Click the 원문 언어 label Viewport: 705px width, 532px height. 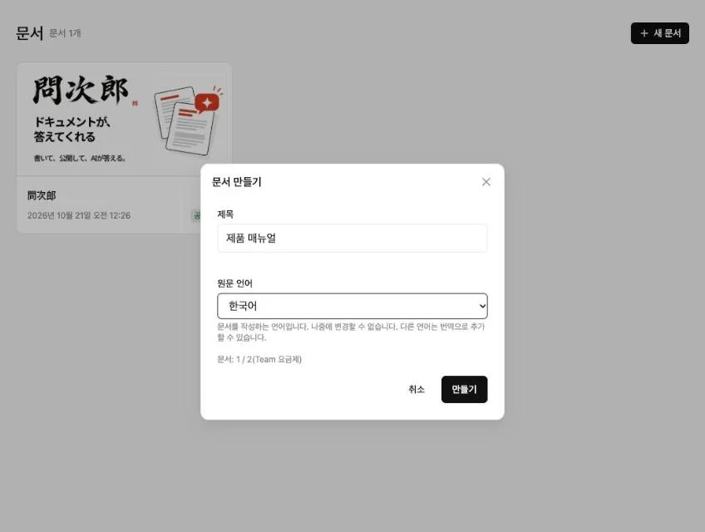click(x=234, y=283)
